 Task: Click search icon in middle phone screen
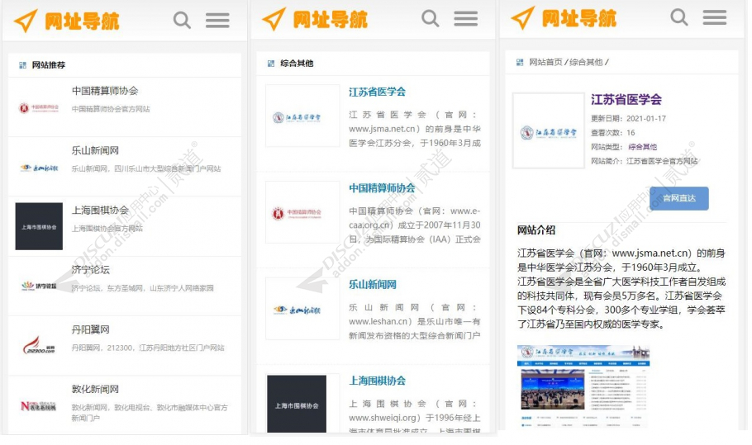[431, 19]
